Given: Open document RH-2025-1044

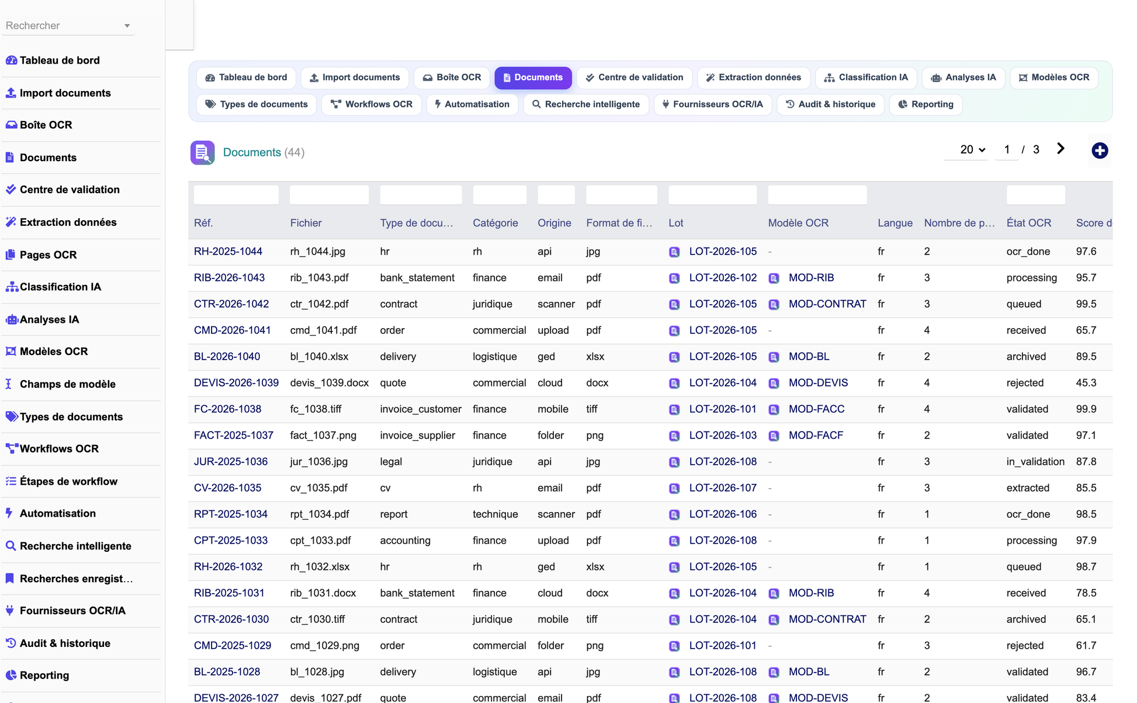Looking at the screenshot, I should tap(228, 252).
